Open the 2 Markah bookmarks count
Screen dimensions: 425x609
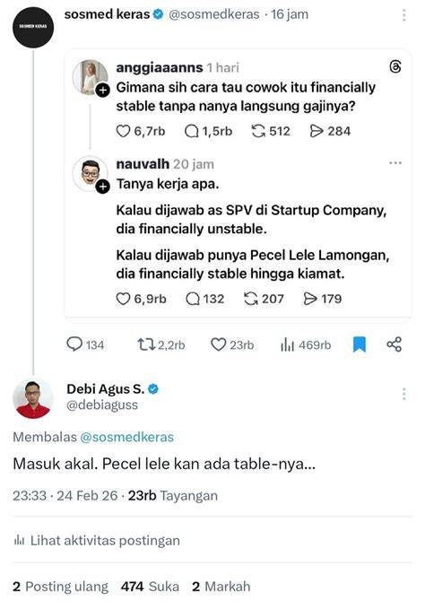pos(221,587)
